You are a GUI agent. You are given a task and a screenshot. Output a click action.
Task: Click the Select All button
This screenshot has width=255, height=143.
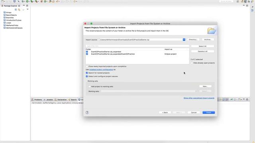(202, 46)
